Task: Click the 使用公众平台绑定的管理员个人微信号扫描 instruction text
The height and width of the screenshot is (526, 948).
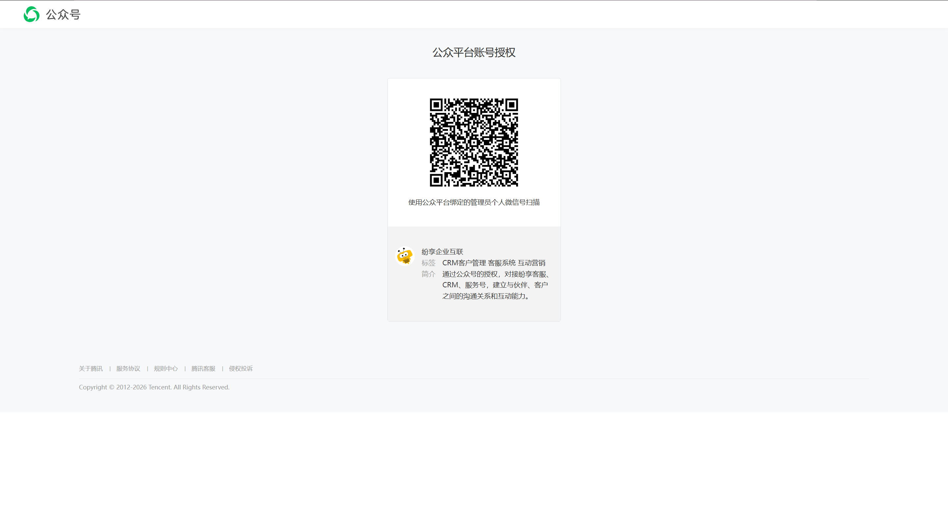Action: click(474, 202)
